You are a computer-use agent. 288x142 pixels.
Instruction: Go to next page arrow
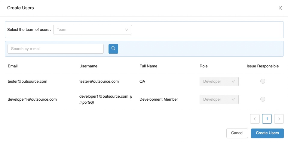[x=279, y=119]
